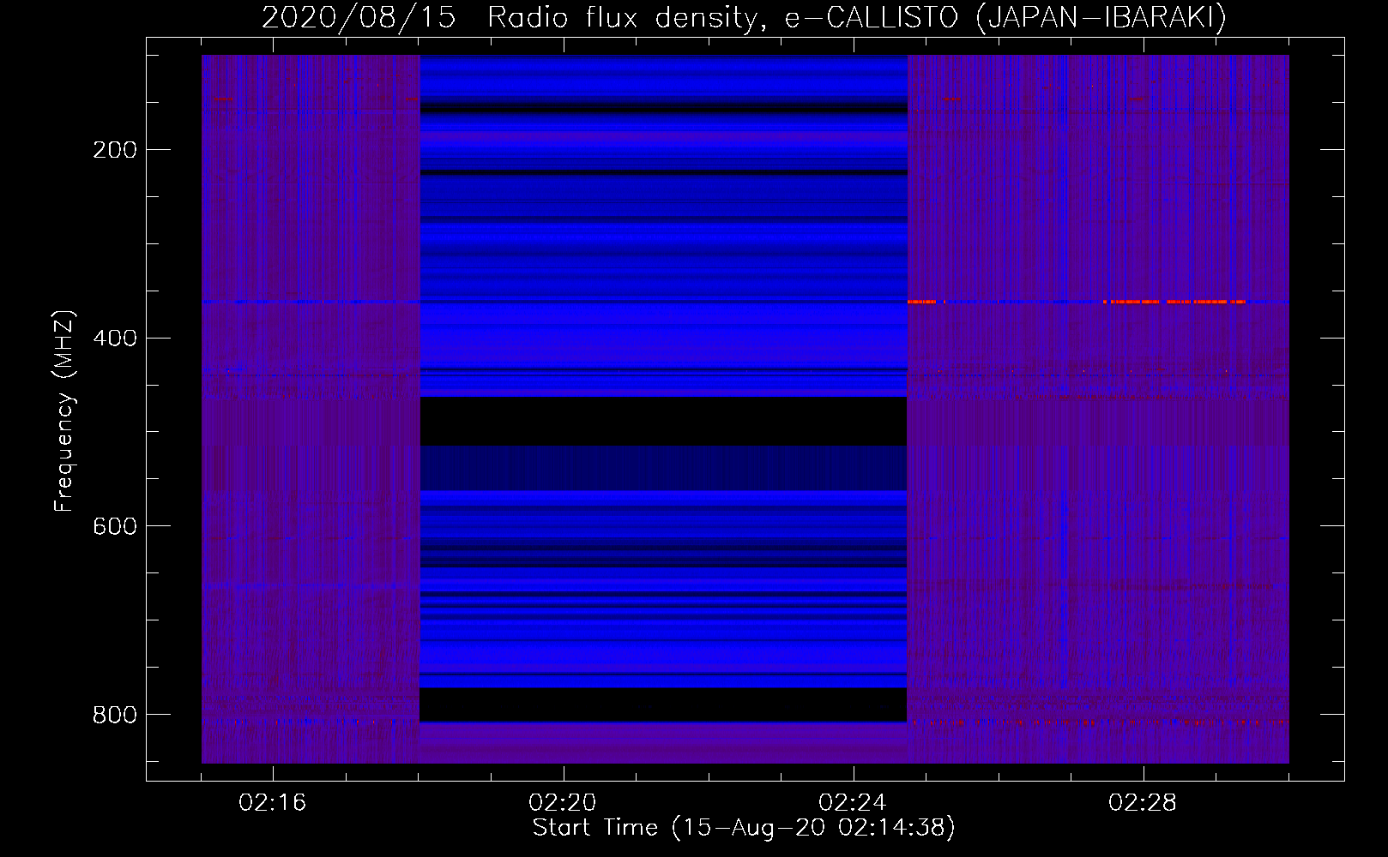Click the 800 frequency tick label
Viewport: 1388px width, 857px height.
click(115, 715)
